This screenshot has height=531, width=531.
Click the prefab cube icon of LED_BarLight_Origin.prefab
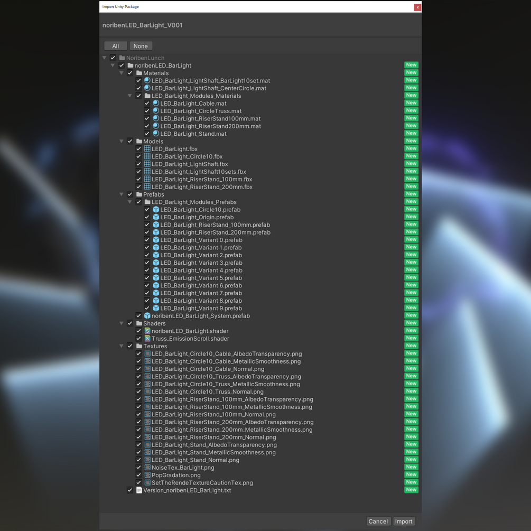pyautogui.click(x=156, y=217)
